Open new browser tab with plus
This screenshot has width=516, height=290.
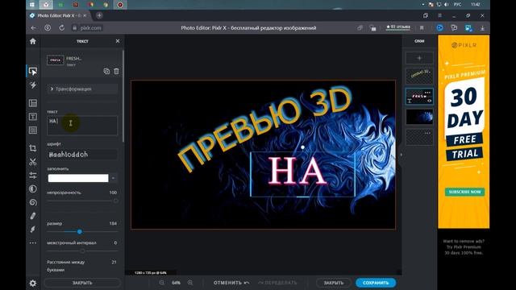tap(99, 15)
